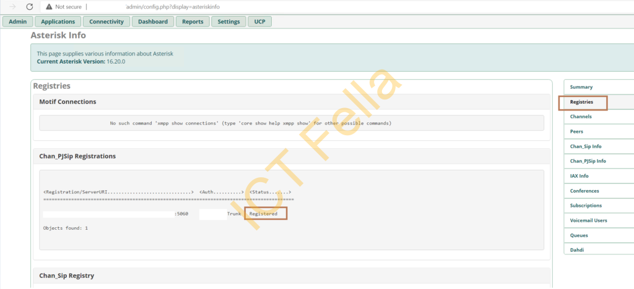Click the Registration/ServerURI column header
Screen dimensions: 634x289
coord(118,192)
